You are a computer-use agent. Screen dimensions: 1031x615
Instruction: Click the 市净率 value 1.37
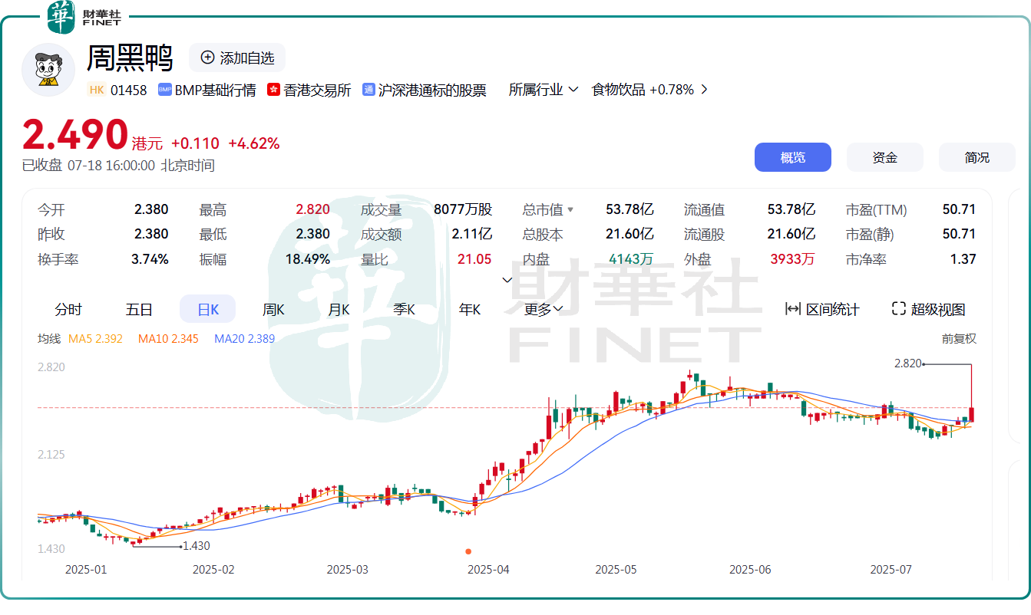(x=963, y=259)
